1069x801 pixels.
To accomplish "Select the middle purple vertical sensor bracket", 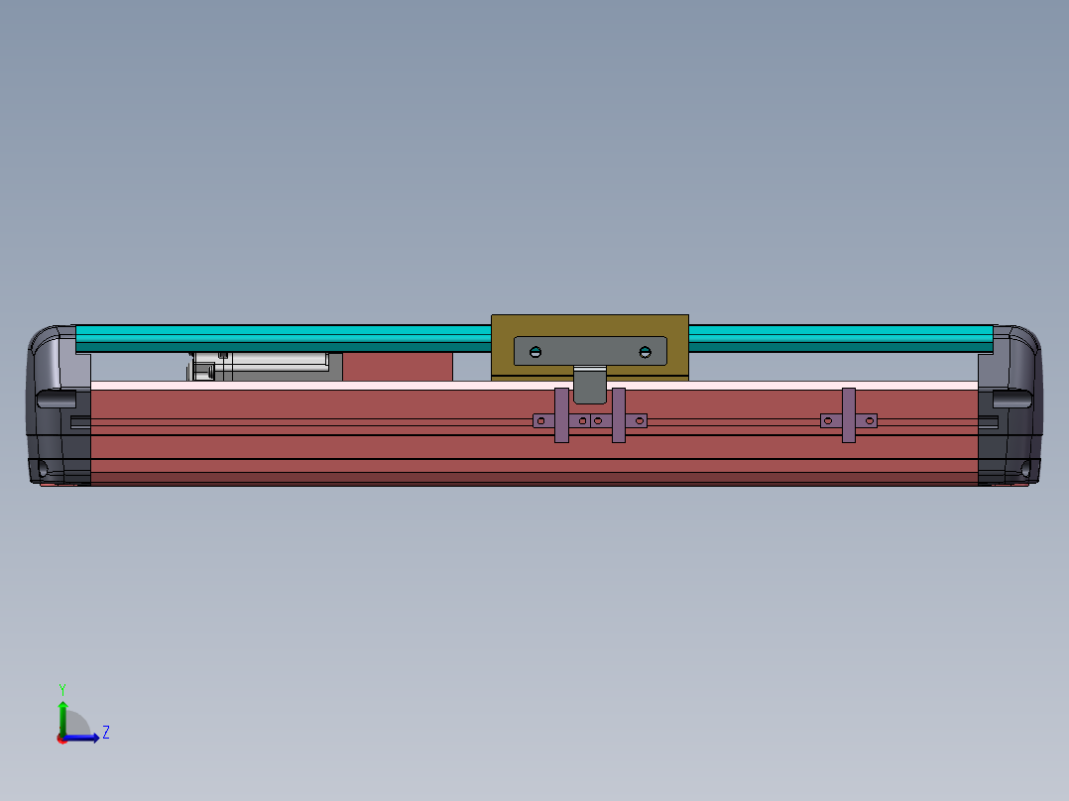I will (619, 415).
